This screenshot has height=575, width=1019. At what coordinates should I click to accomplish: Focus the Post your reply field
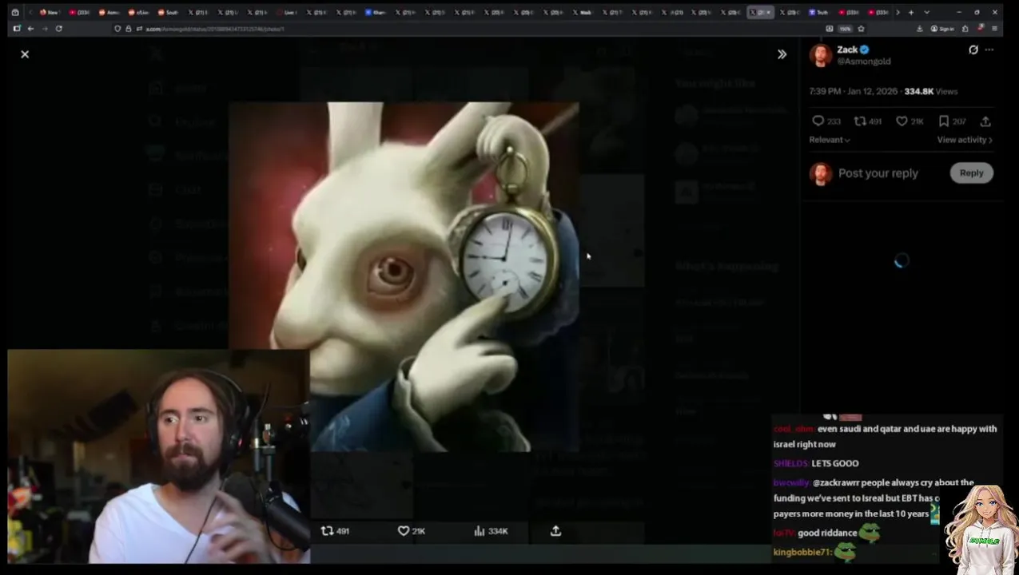[x=878, y=173]
